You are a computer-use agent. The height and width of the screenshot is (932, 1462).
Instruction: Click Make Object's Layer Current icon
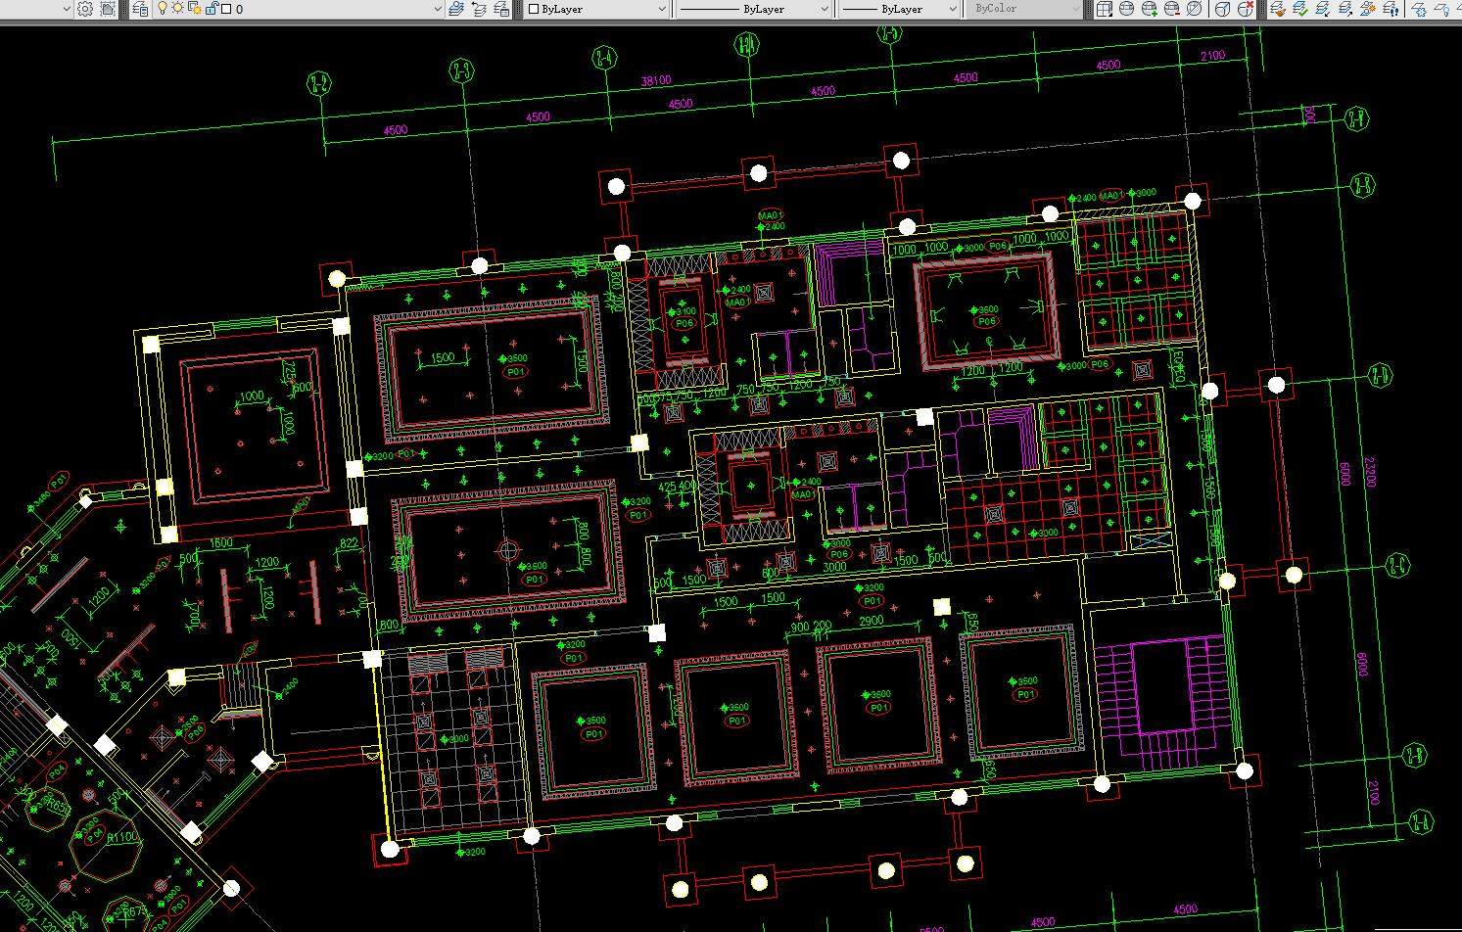(456, 9)
